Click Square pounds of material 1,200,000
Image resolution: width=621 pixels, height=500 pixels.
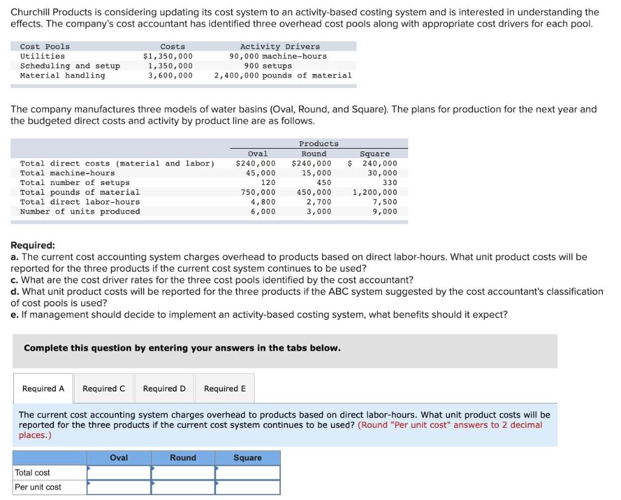click(x=375, y=192)
